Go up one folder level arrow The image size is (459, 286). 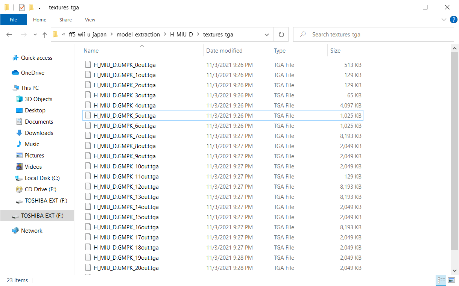click(x=45, y=35)
